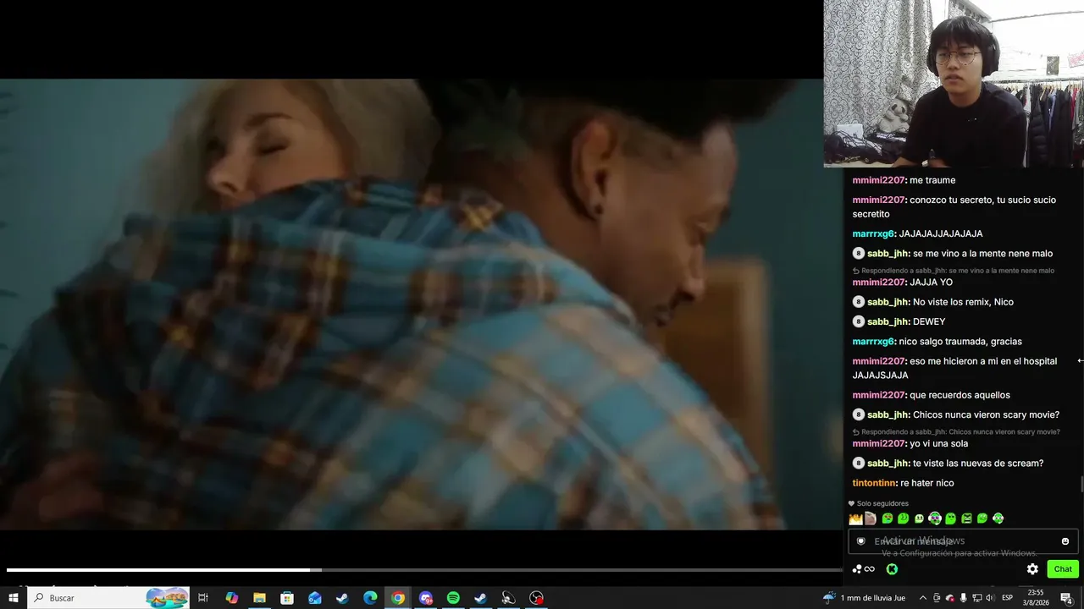
Task: Click the taskbar 'Buscar' search box
Action: click(x=110, y=598)
